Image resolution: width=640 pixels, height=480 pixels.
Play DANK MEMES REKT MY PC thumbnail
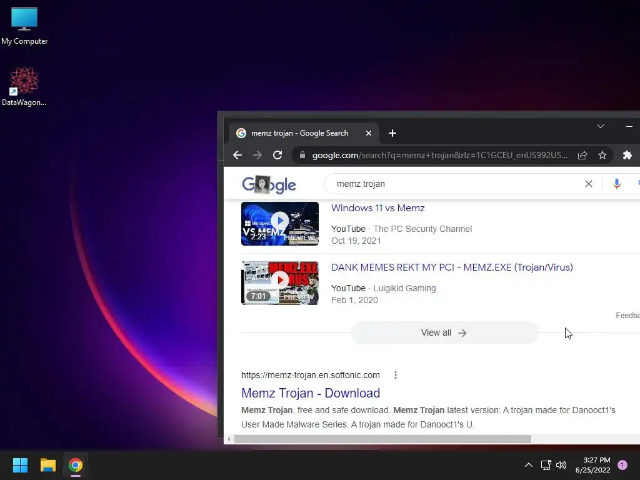click(280, 283)
